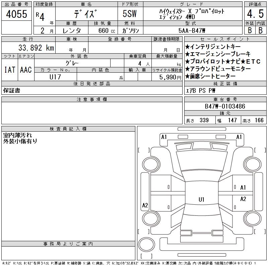
Task: Click the interior grade B under 内装
Action: [261, 30]
